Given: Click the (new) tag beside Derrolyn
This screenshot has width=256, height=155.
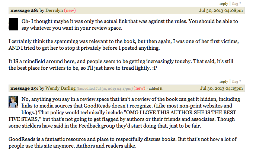Looking at the screenshot, I should point(70,10).
